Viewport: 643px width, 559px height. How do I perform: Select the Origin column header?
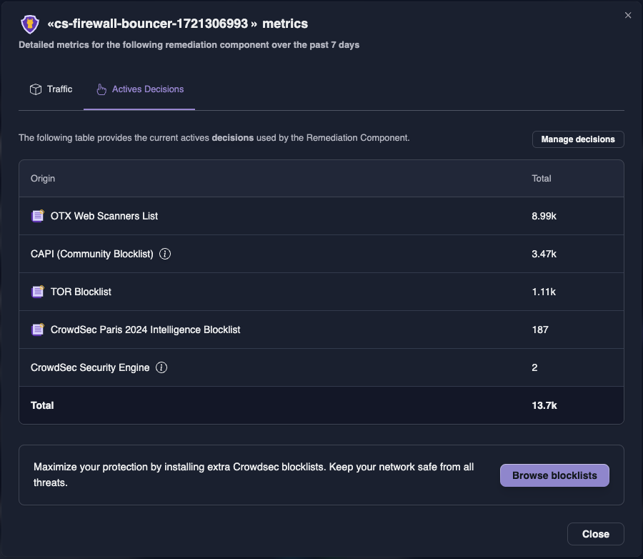click(x=43, y=179)
